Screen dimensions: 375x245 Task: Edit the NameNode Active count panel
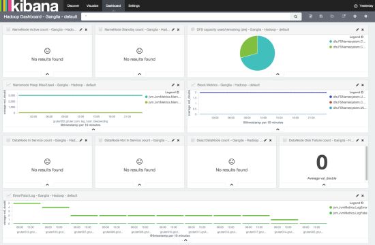tap(81, 30)
